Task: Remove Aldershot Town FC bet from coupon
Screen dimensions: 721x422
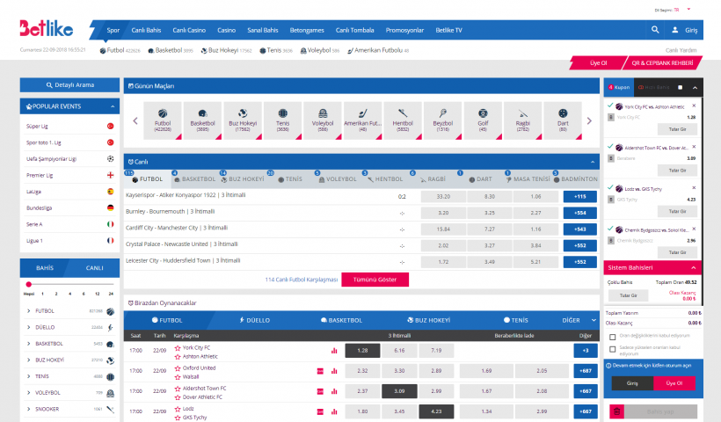Action: pyautogui.click(x=694, y=147)
